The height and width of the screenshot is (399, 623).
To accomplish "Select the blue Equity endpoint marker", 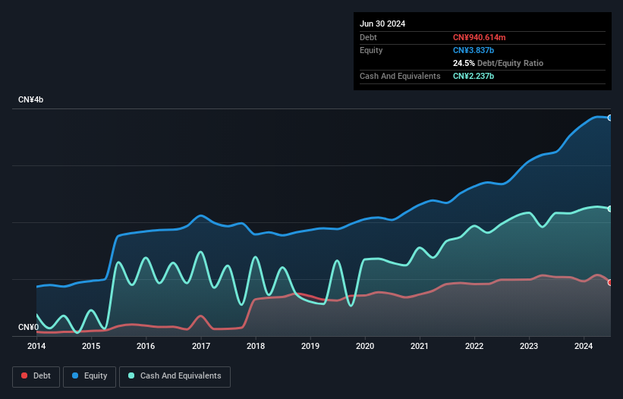I will pyautogui.click(x=610, y=118).
